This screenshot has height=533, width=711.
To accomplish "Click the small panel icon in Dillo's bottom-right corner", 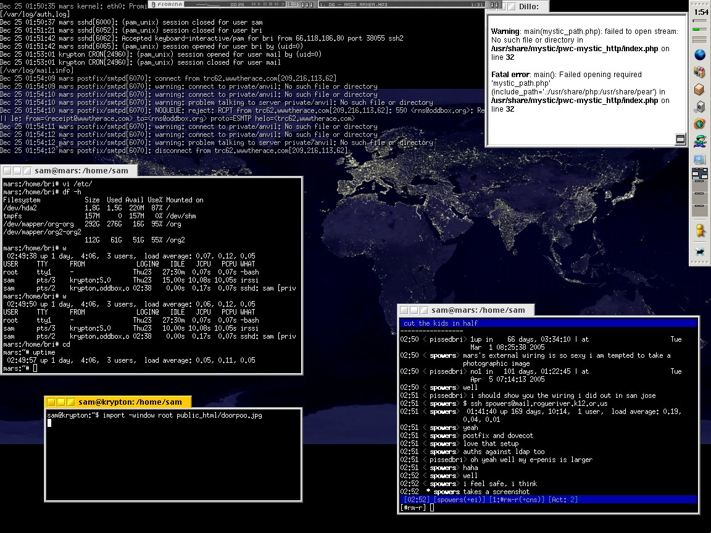I will (x=680, y=139).
